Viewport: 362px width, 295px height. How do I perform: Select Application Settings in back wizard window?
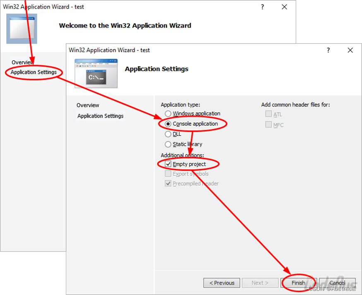[34, 72]
